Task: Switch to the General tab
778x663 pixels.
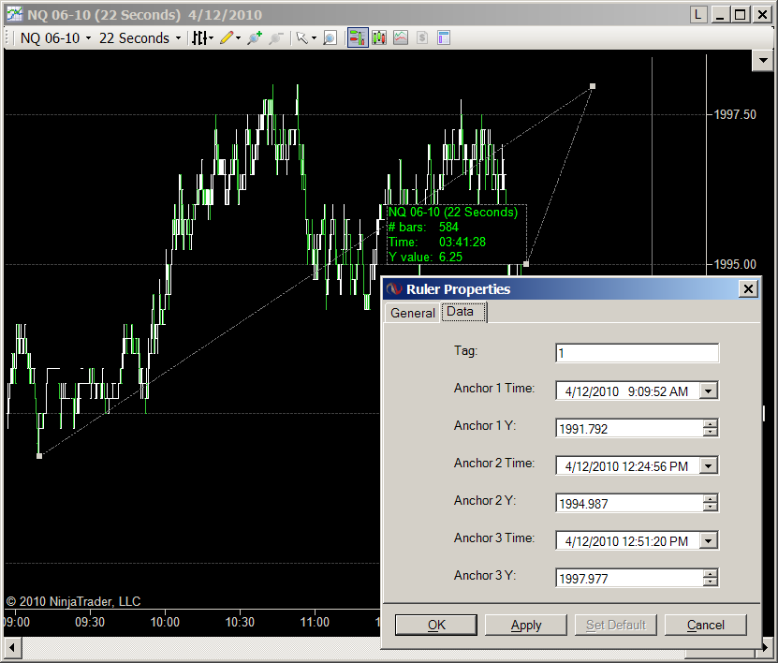Action: pos(412,313)
